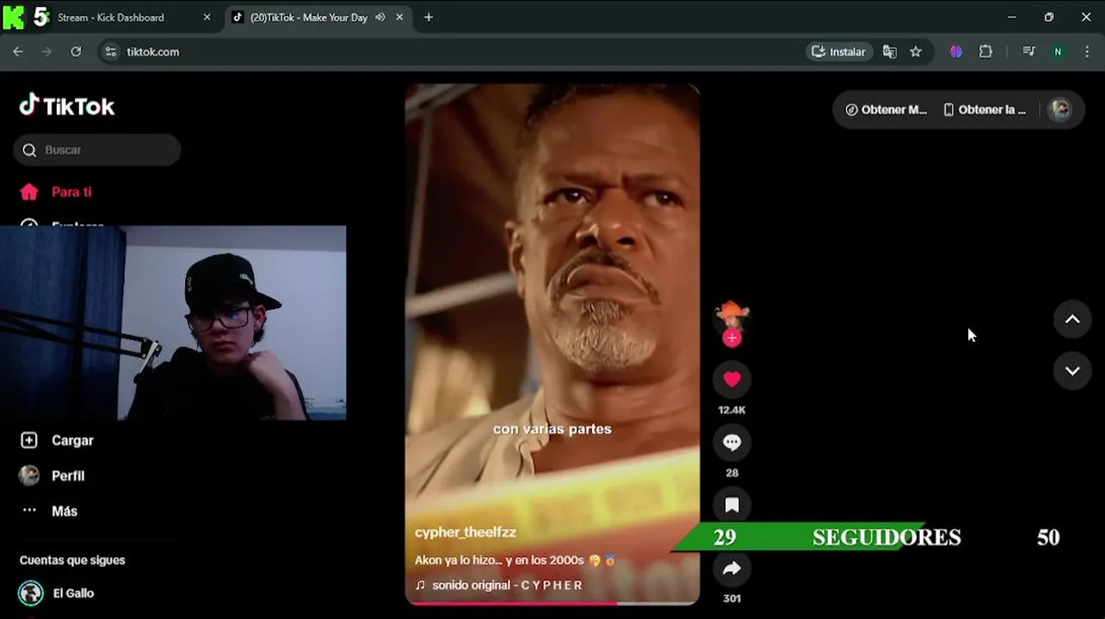Open the Para ti feed

(56, 192)
